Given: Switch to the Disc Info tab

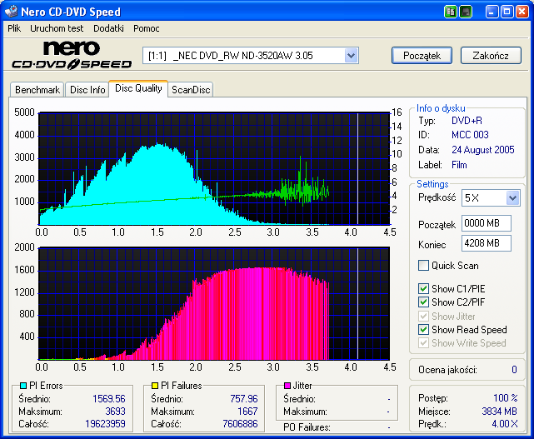Looking at the screenshot, I should point(87,90).
